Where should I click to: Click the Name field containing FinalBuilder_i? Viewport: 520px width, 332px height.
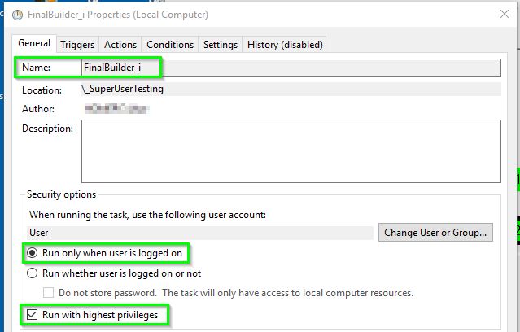(291, 68)
